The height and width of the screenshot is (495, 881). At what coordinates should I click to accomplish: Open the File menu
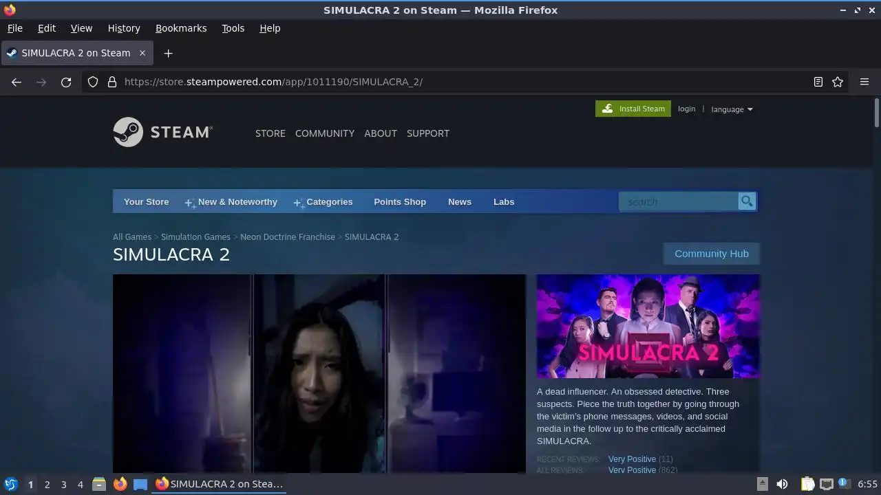14,28
